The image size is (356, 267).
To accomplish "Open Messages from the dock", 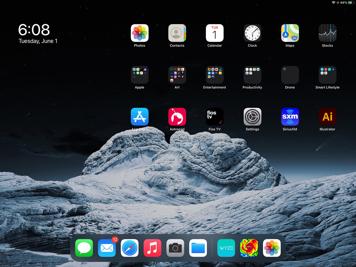I will (x=84, y=248).
